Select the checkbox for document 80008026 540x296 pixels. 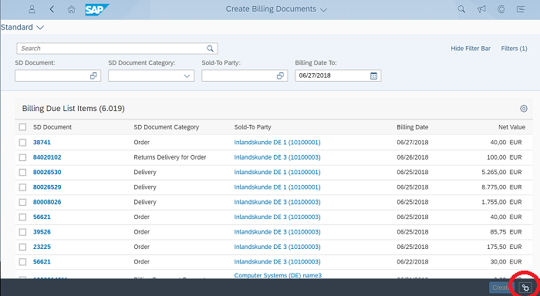[x=22, y=202]
